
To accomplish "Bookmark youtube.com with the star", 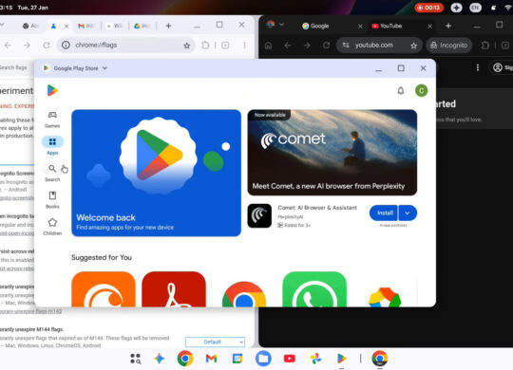I will (414, 46).
